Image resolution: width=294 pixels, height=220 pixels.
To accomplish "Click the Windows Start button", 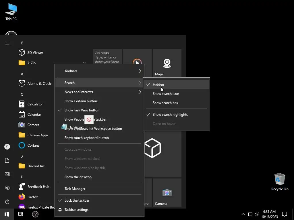I will click(x=7, y=214).
